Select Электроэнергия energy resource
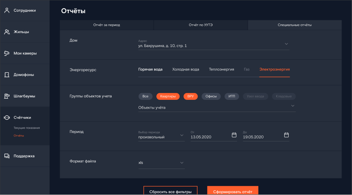352x195 pixels. pos(274,69)
